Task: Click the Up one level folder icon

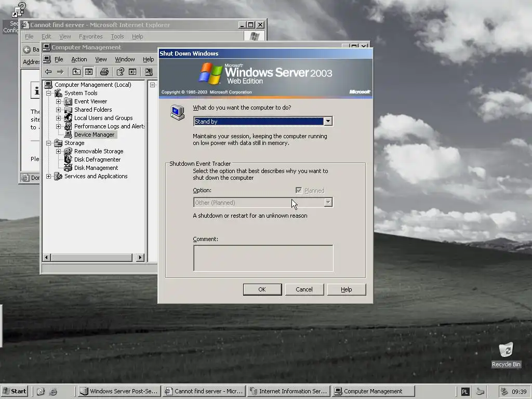Action: (x=76, y=72)
